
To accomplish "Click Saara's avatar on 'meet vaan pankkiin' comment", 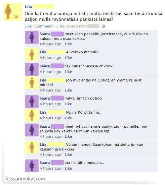I will (x=32, y=38).
